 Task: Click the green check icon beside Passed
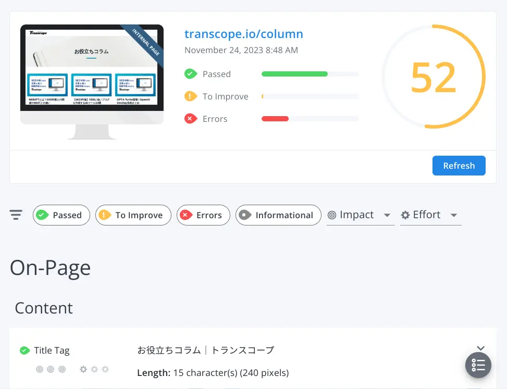(x=191, y=74)
